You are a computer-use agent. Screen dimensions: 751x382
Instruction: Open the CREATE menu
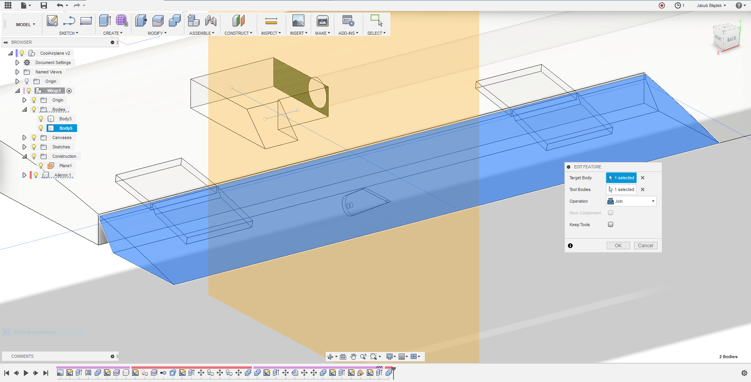113,33
